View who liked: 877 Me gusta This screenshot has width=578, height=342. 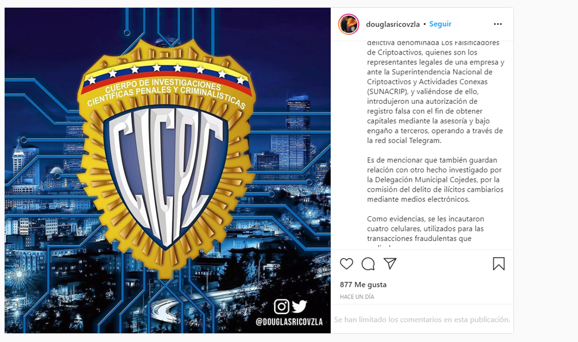pos(363,284)
